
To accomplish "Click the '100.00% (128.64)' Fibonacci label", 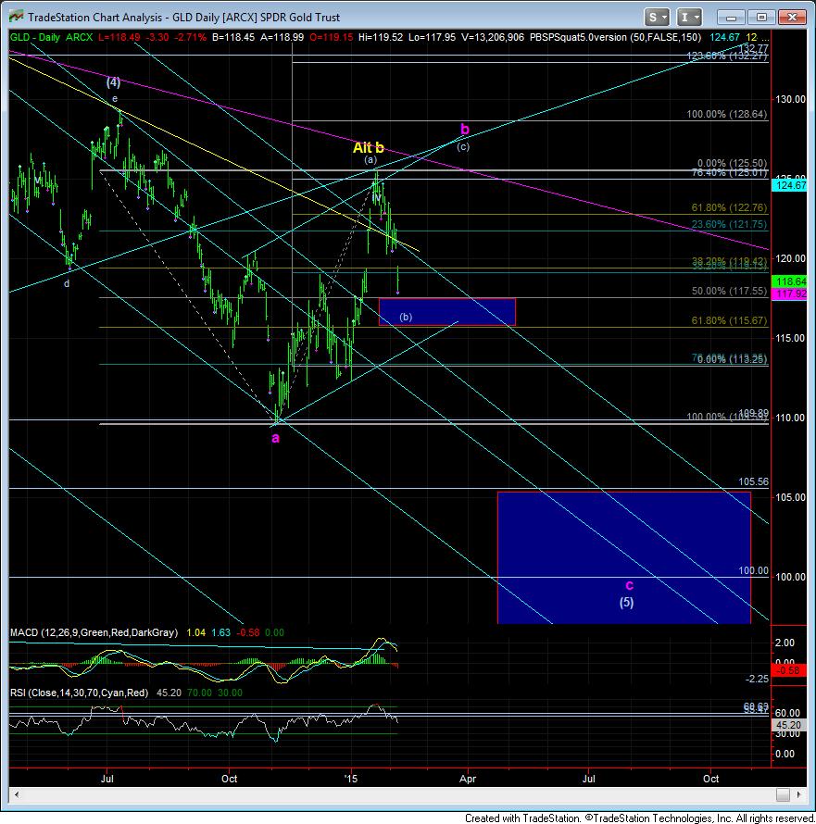I will coord(726,114).
